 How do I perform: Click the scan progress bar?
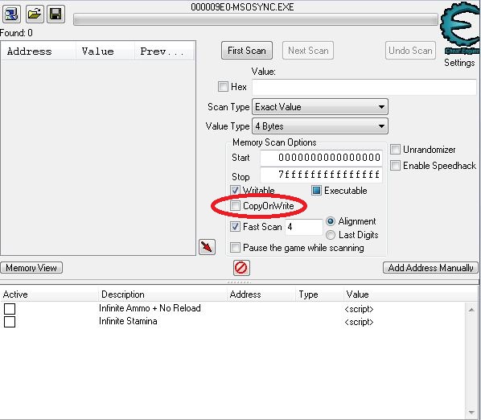coord(256,19)
